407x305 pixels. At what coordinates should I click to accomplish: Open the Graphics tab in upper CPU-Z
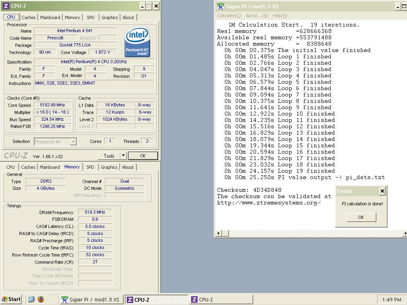[110, 17]
